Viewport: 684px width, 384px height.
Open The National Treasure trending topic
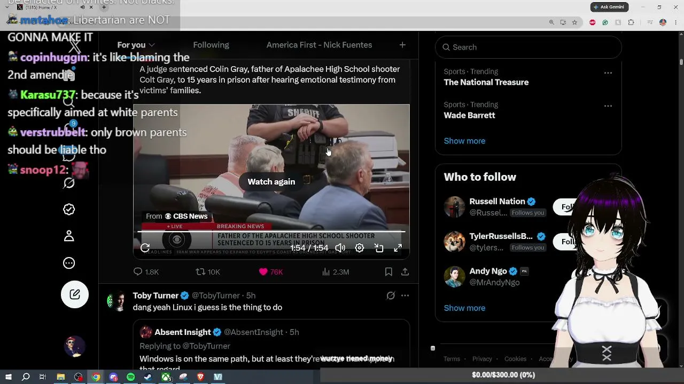(486, 82)
